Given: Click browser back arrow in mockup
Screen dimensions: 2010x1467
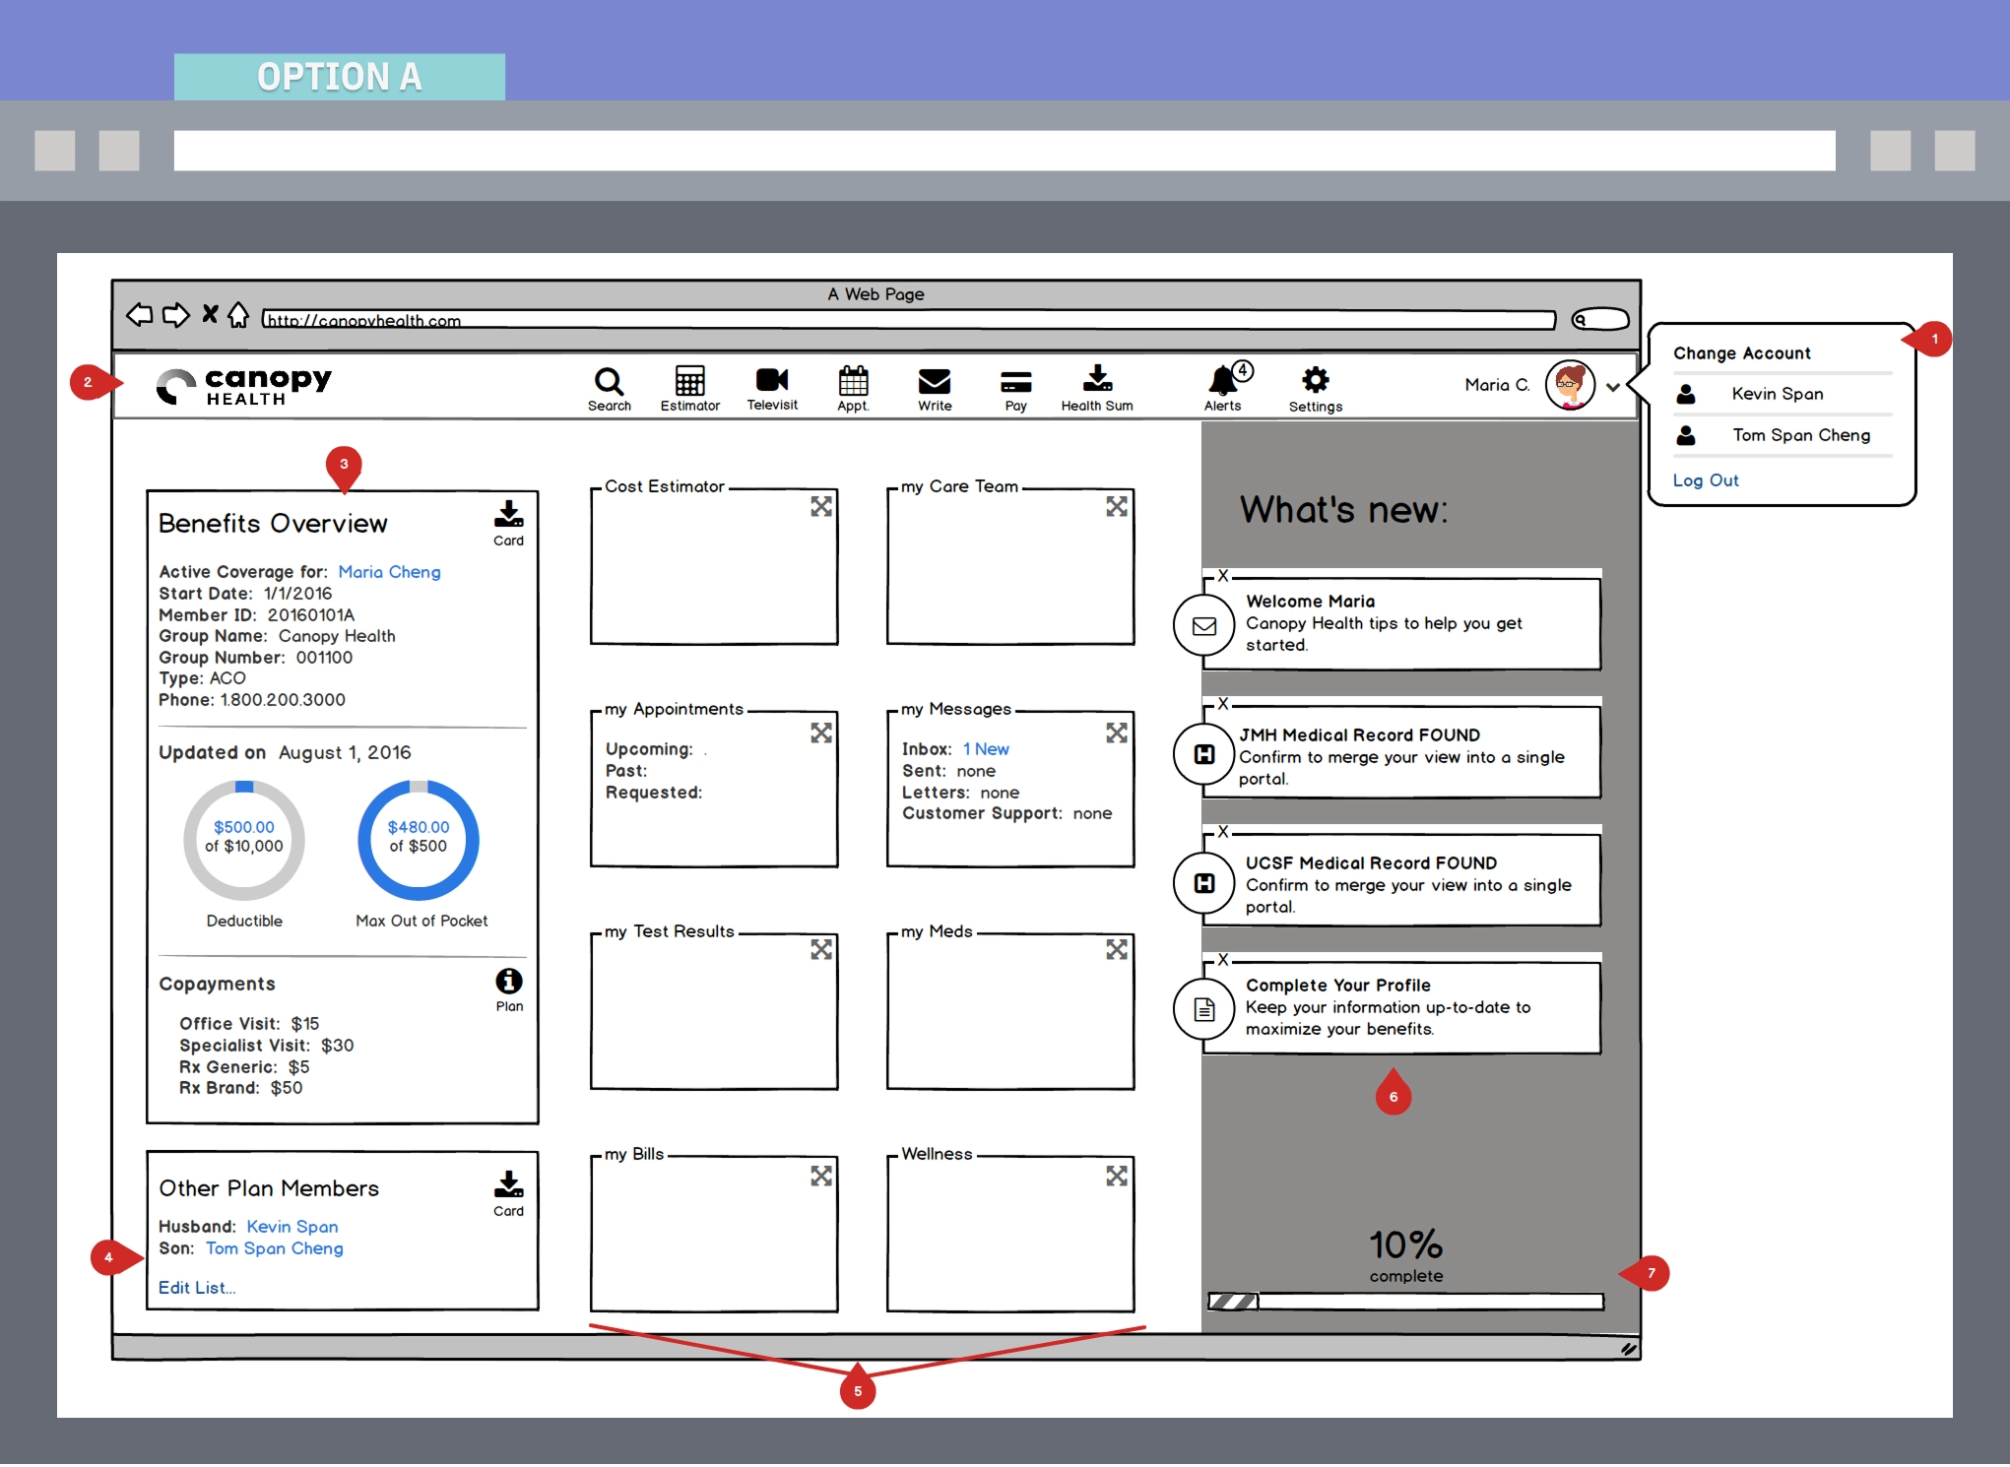Looking at the screenshot, I should [140, 315].
